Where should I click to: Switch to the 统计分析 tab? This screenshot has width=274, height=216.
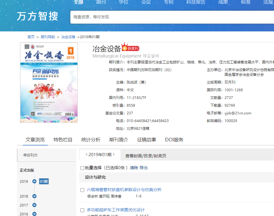[x=91, y=140]
